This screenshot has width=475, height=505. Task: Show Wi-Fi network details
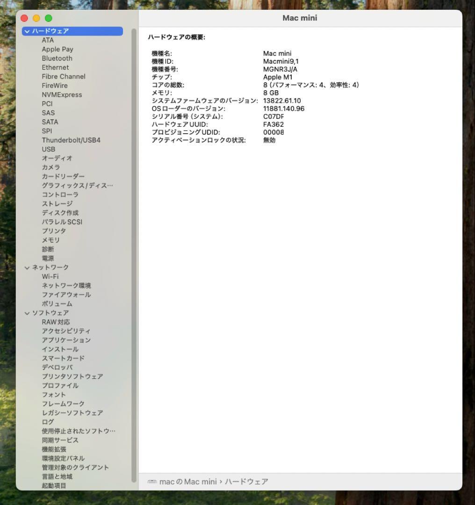point(50,276)
